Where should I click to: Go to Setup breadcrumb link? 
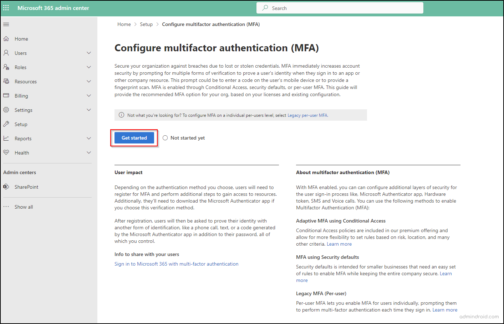point(146,24)
